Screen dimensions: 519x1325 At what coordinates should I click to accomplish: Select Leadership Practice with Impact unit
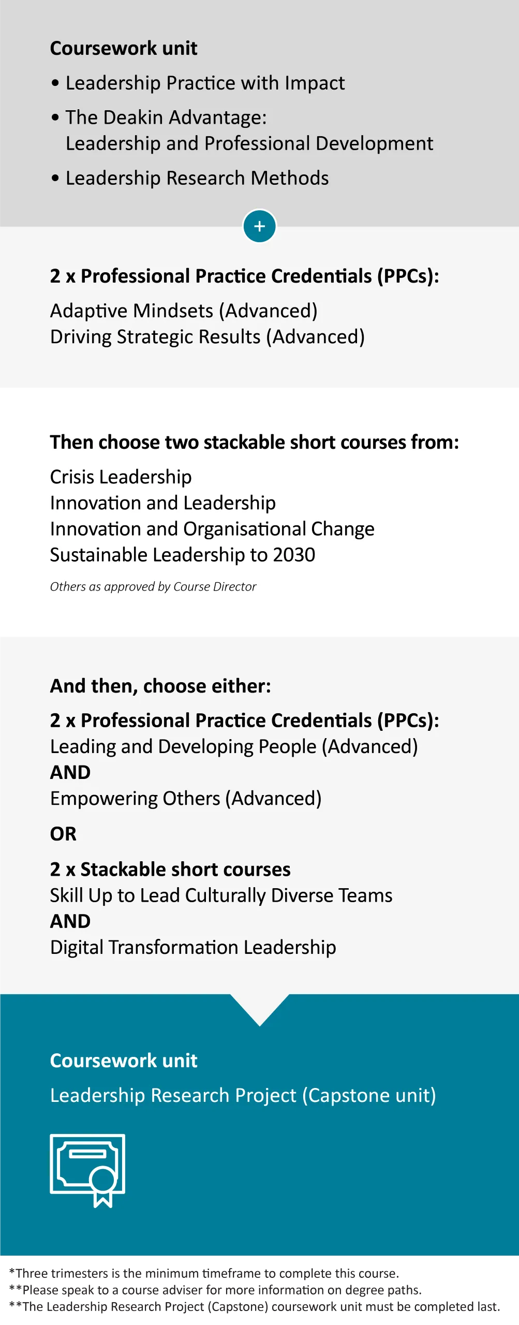[205, 83]
